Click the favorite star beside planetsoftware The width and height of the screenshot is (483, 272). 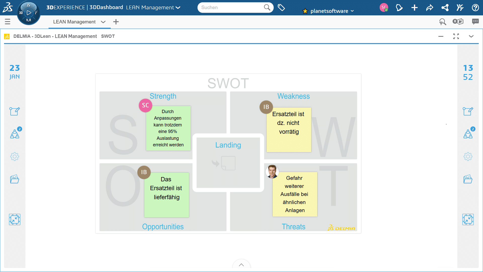tap(305, 11)
